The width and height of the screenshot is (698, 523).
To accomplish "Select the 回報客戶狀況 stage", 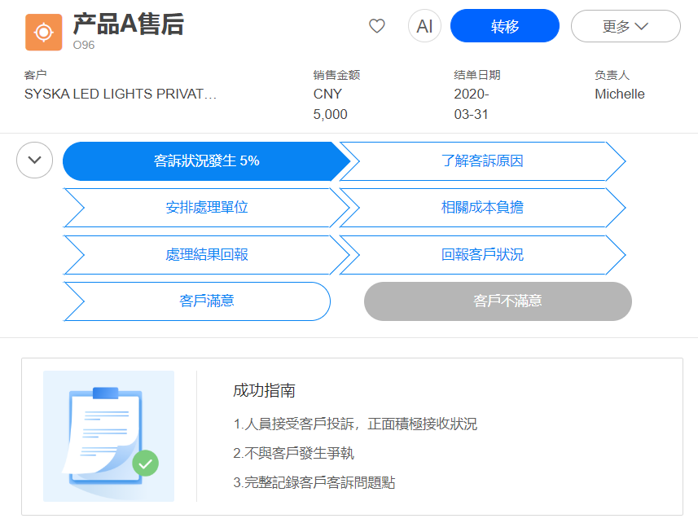I will coord(485,255).
